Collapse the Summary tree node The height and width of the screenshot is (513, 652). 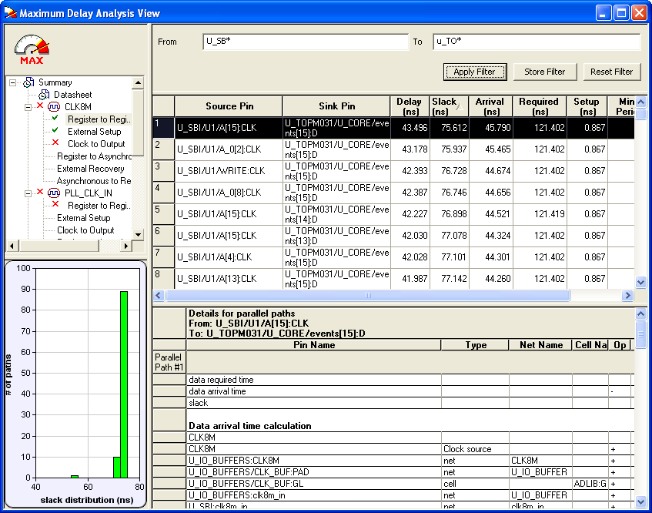13,82
